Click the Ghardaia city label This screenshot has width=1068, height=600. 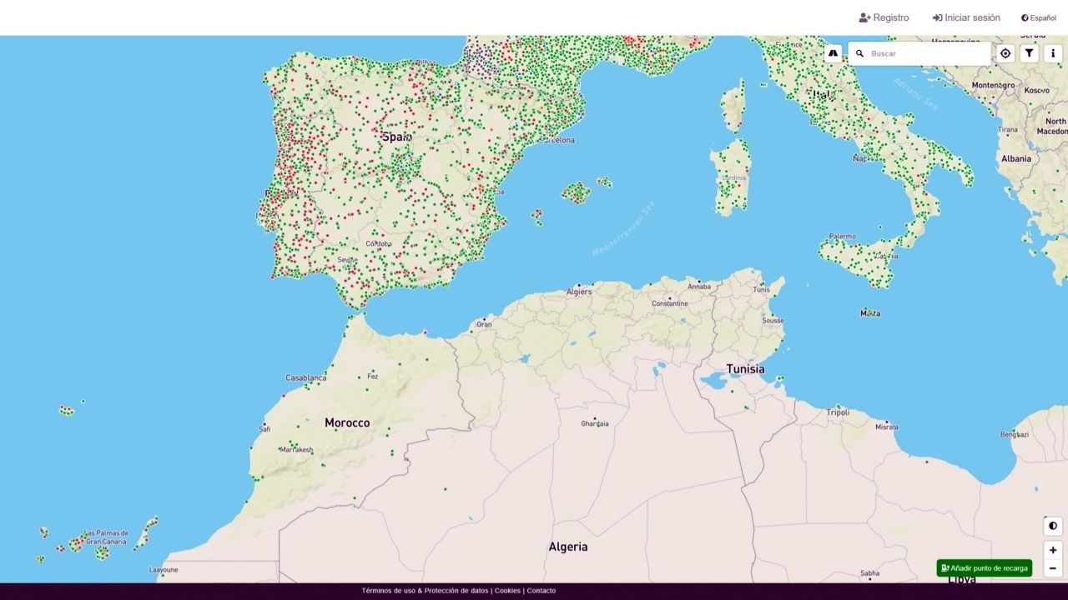(595, 423)
